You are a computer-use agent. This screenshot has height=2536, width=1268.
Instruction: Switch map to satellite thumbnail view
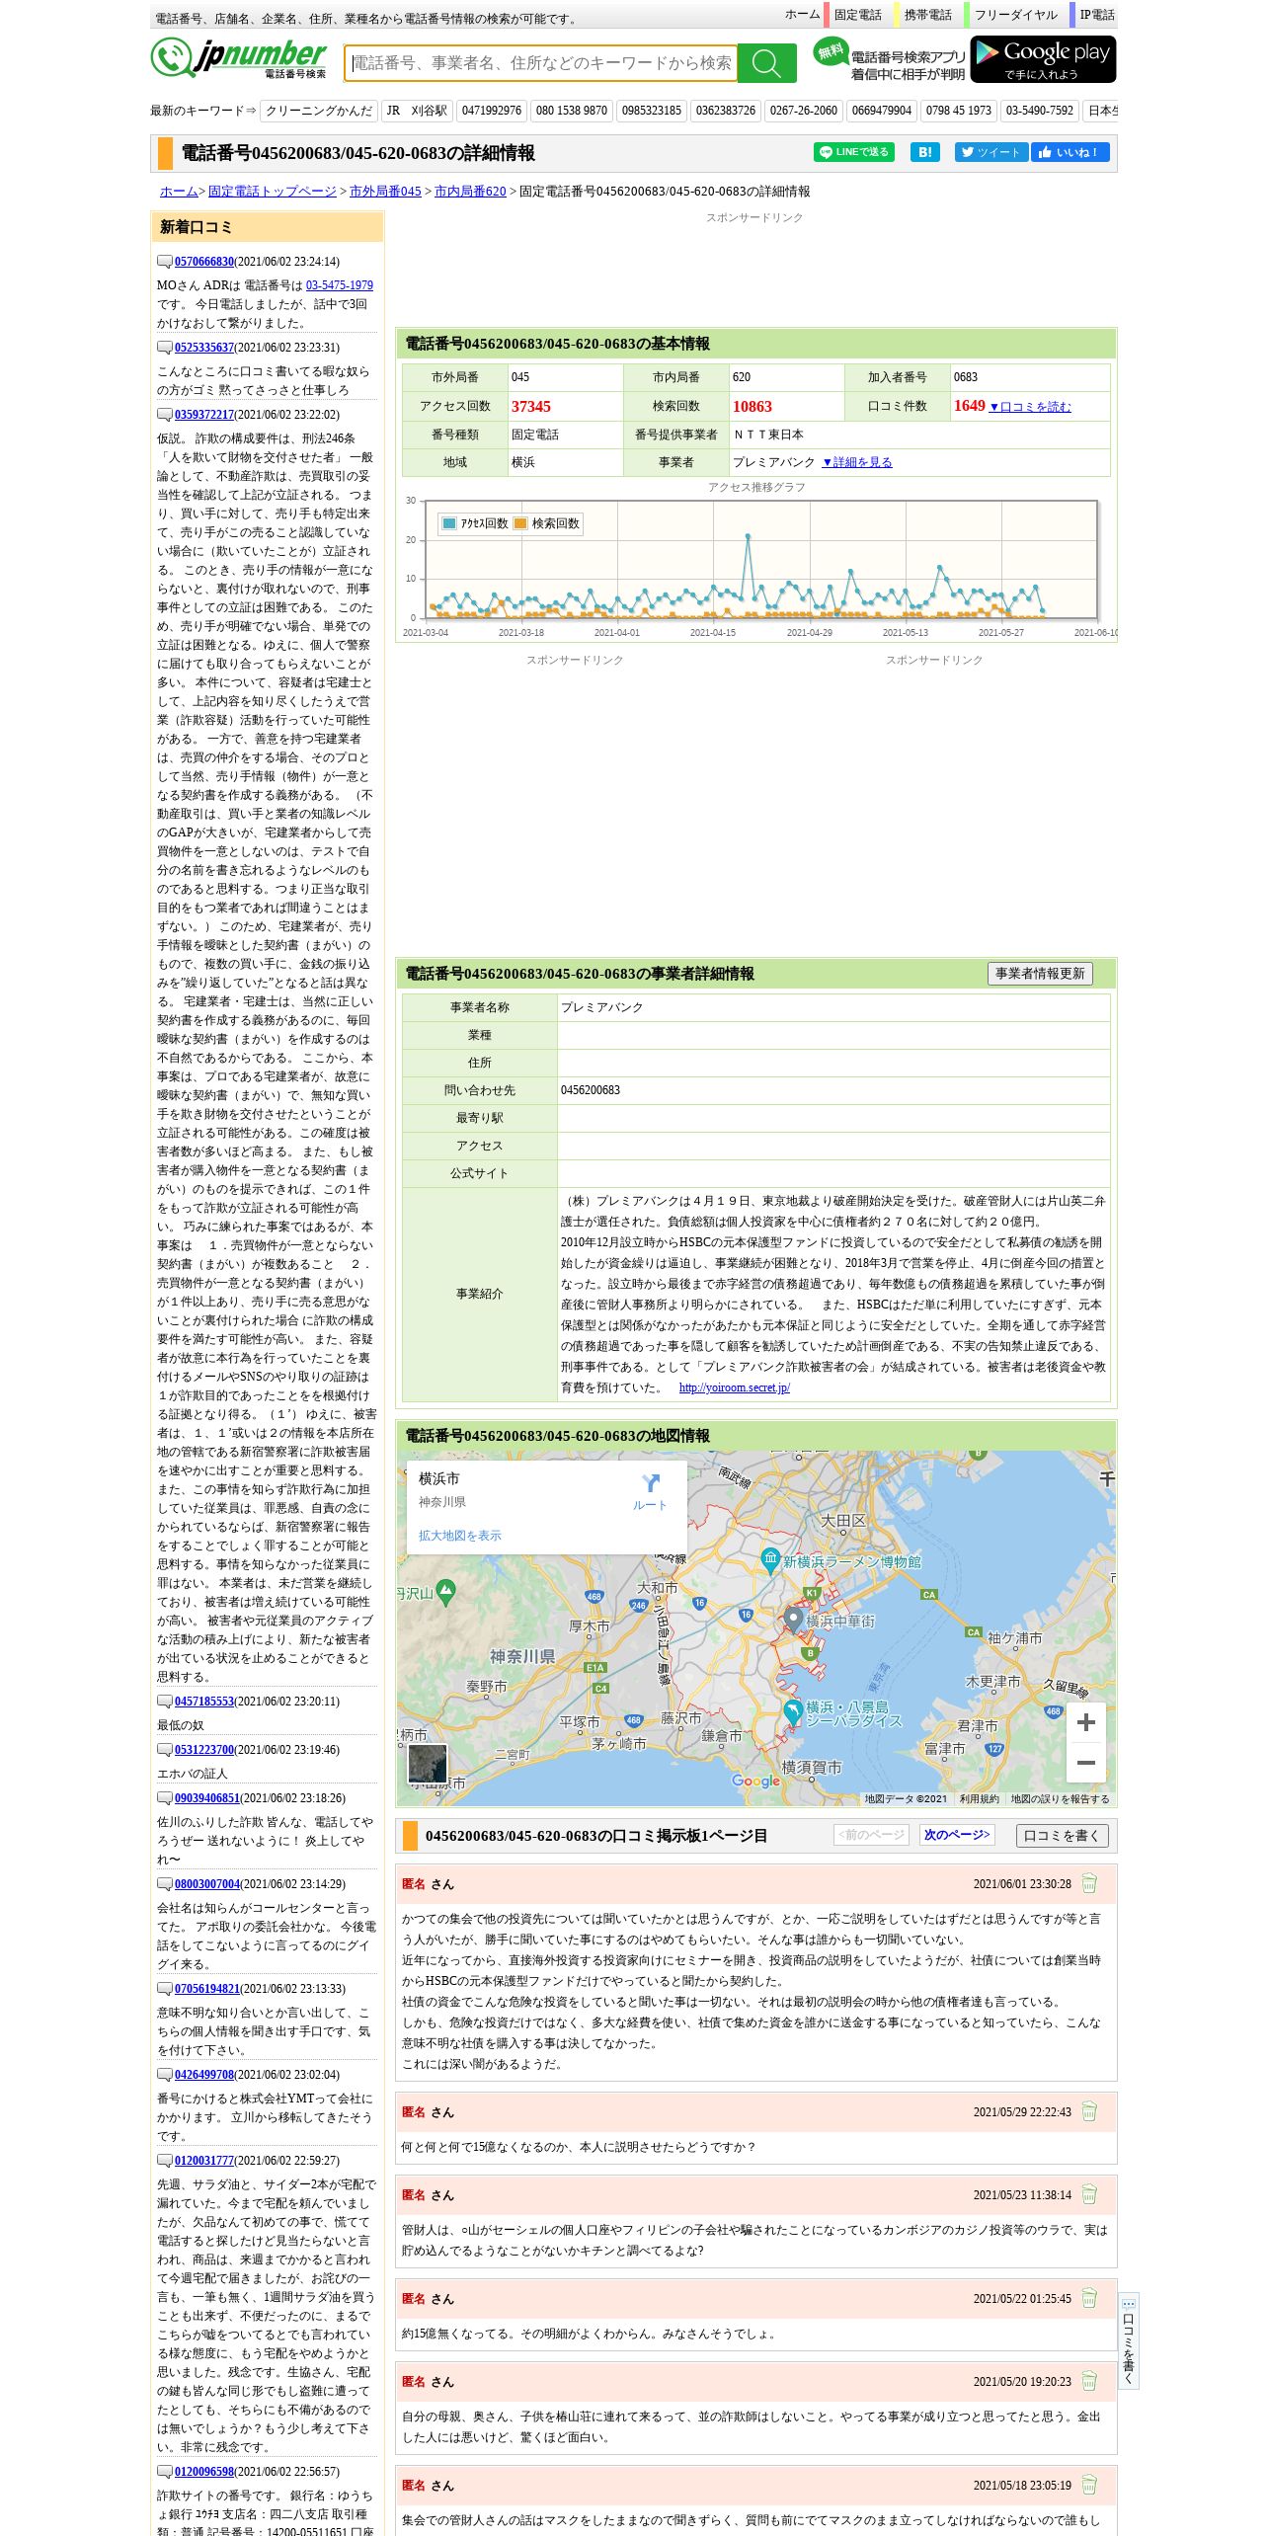pyautogui.click(x=428, y=1763)
